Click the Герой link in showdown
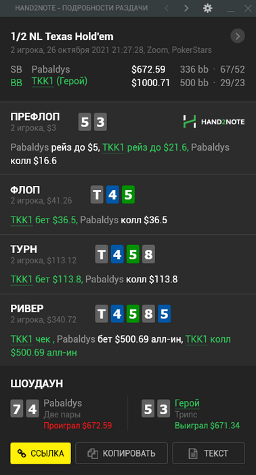The image size is (256, 475). tap(187, 404)
